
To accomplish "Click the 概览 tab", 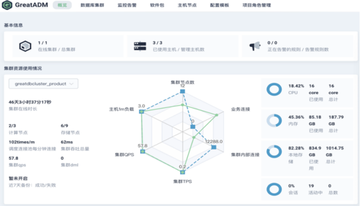I will (x=62, y=5).
